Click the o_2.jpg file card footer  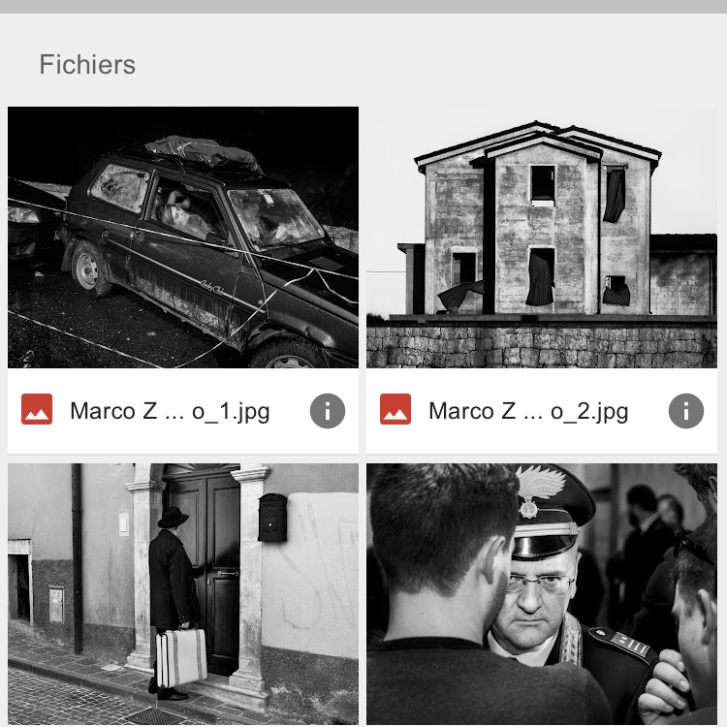coord(542,411)
